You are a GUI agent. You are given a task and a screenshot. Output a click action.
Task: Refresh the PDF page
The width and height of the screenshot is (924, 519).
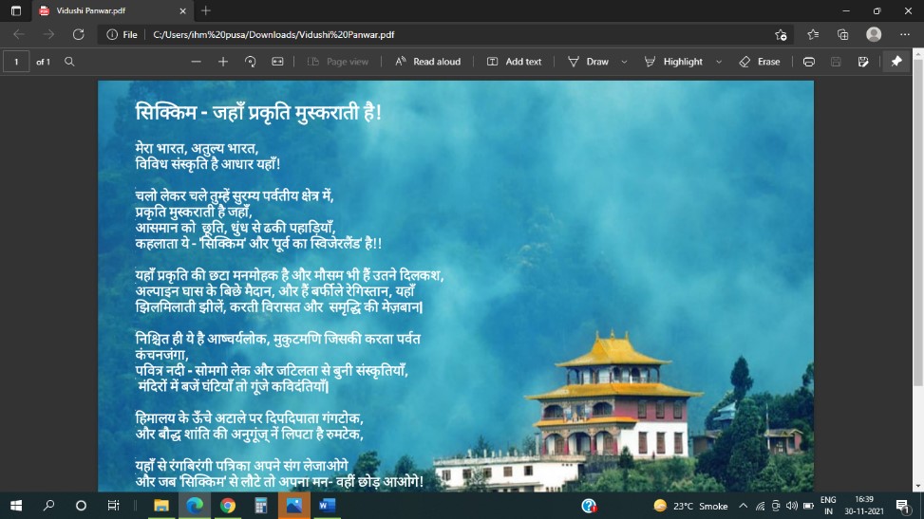click(x=79, y=35)
